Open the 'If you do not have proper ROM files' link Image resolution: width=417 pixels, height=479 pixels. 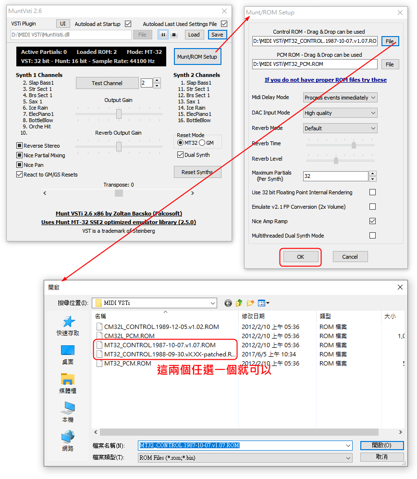point(325,80)
